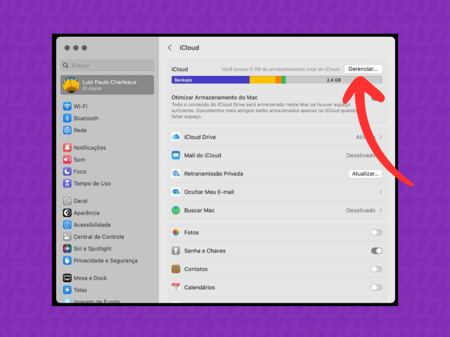Screen dimensions: 450x337
Task: Turn on the Contatos toggle
Action: click(x=376, y=269)
